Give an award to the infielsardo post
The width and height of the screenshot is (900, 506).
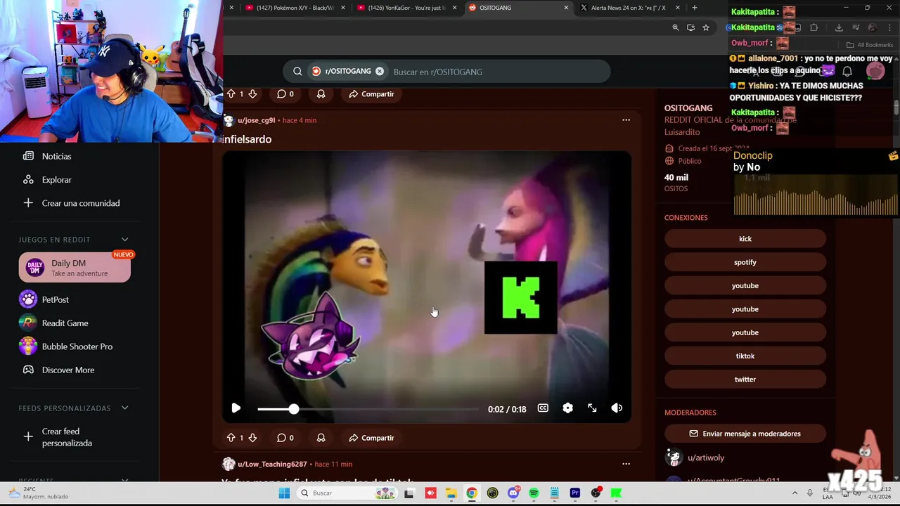(x=321, y=438)
